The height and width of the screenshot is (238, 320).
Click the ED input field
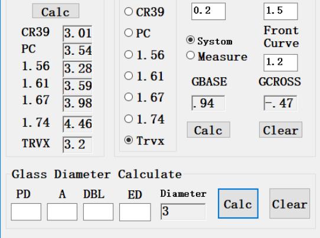click(135, 212)
